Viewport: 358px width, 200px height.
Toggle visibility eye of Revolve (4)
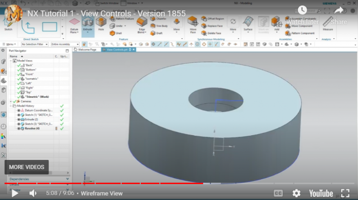click(19, 129)
